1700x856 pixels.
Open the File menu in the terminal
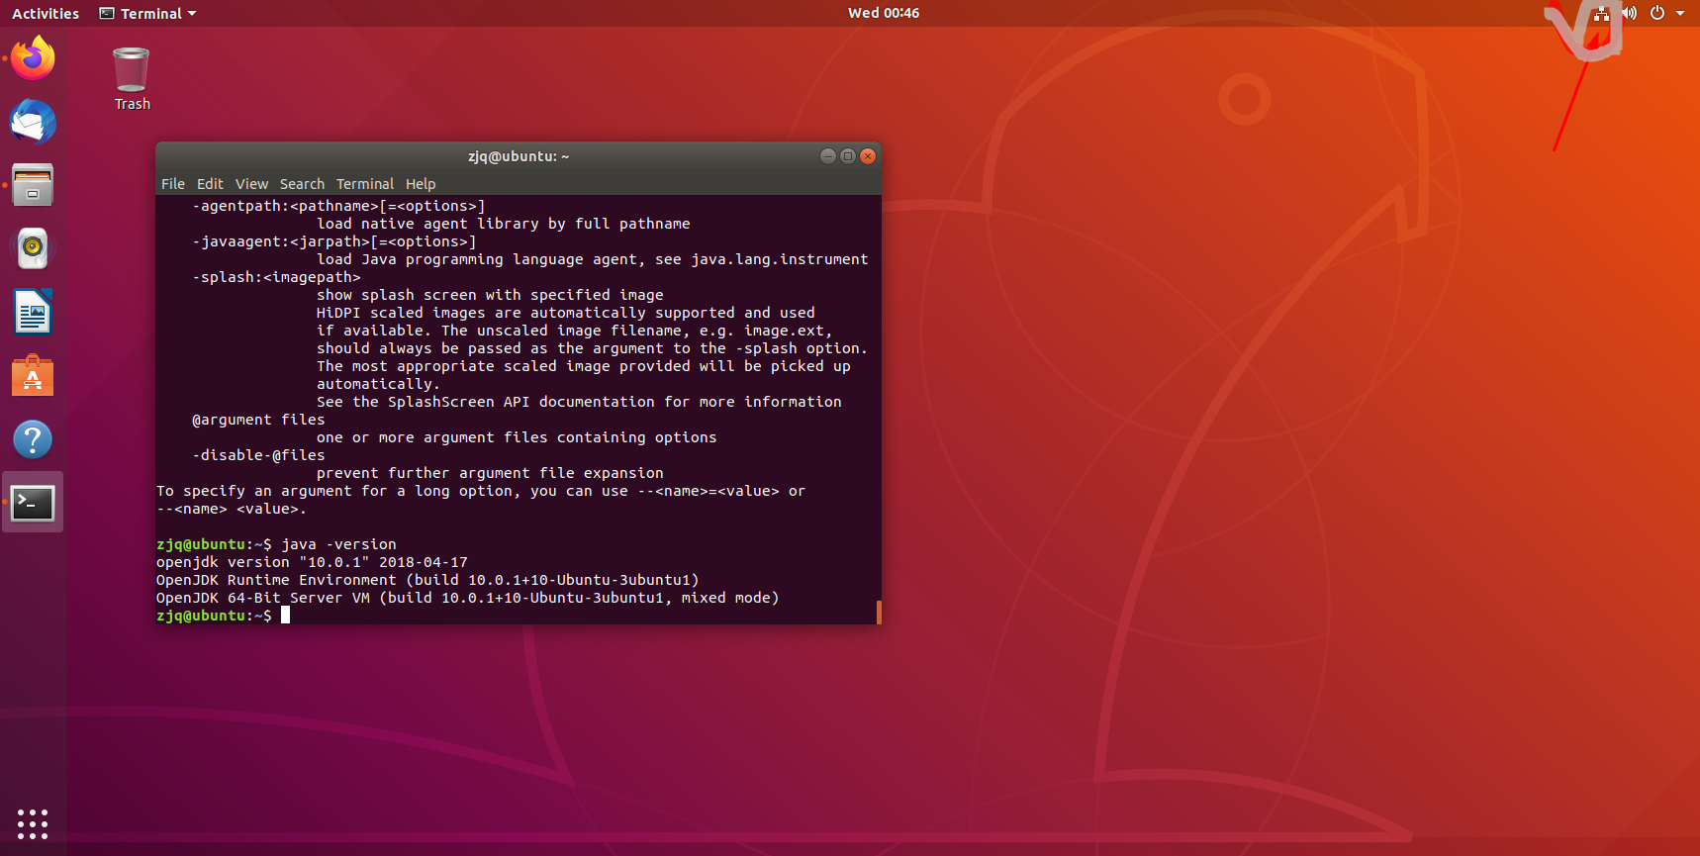(173, 184)
